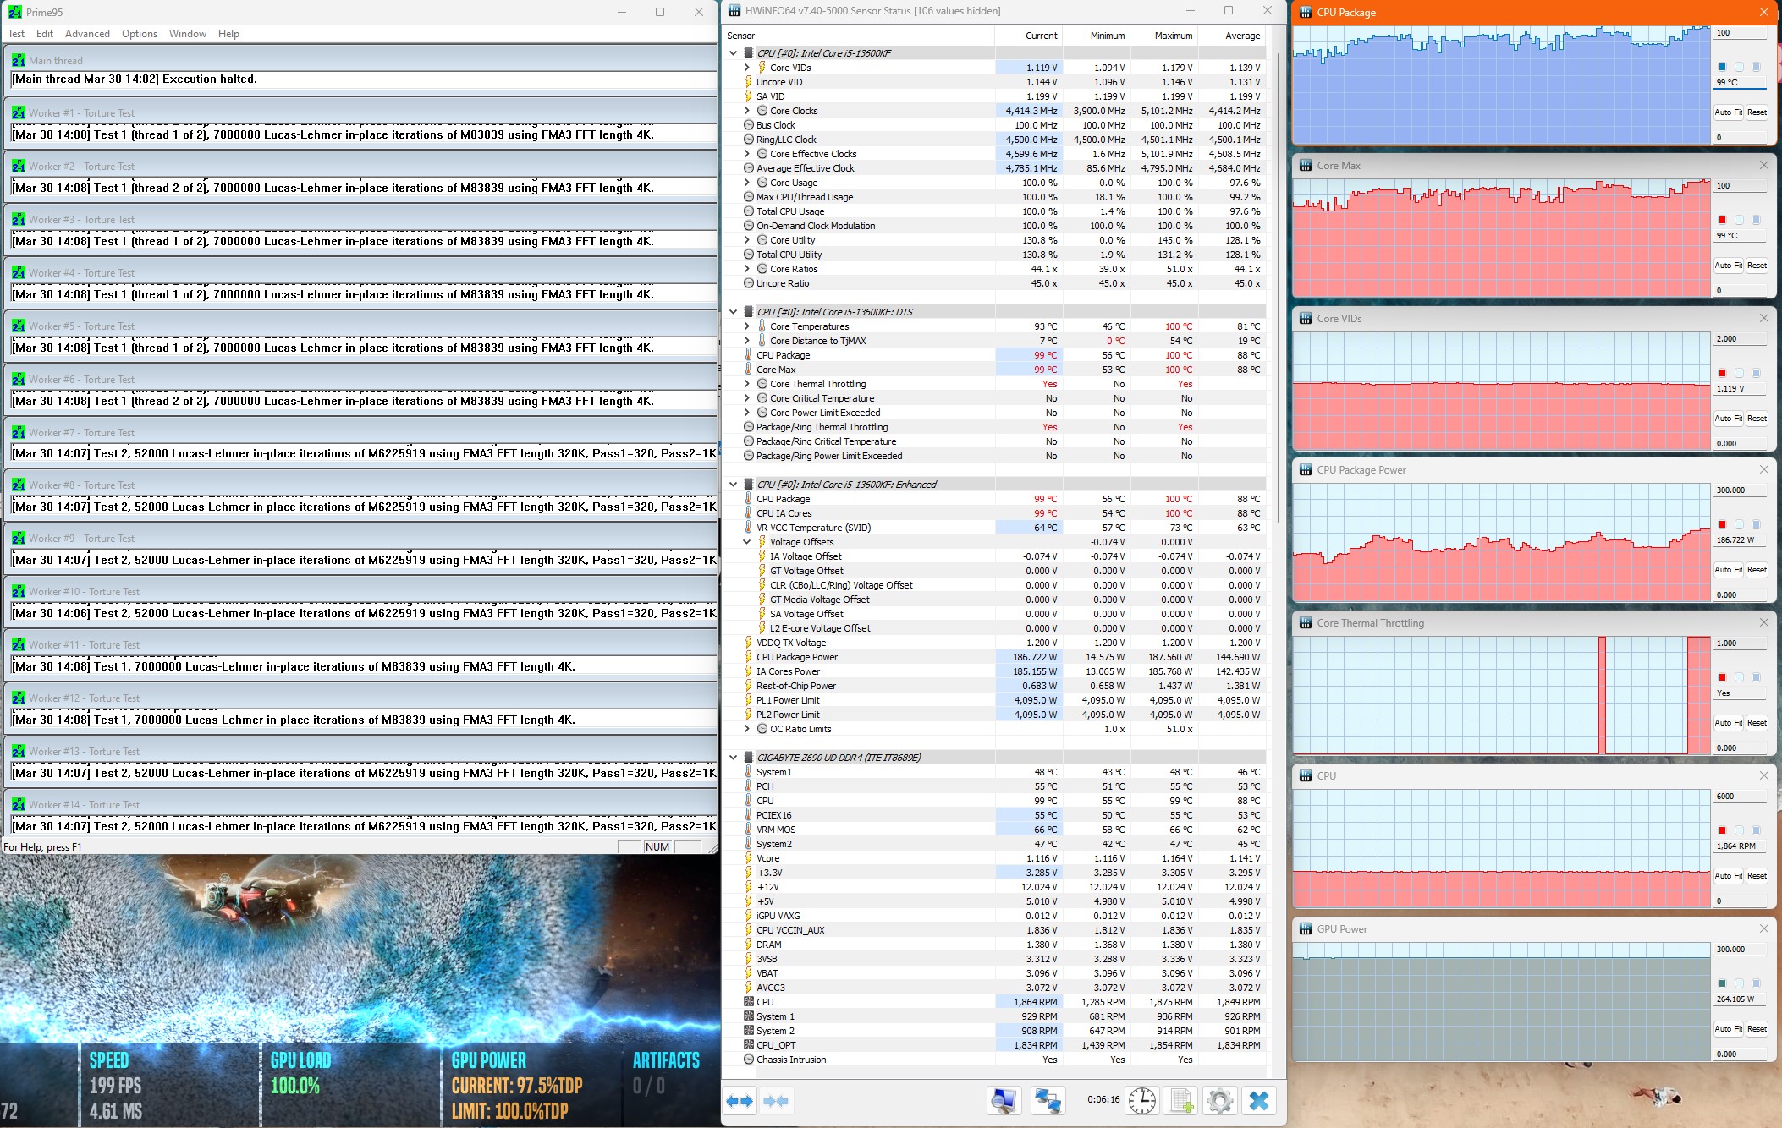Expand the Core Temperatures row
Screen dimensions: 1782x1128
(746, 326)
